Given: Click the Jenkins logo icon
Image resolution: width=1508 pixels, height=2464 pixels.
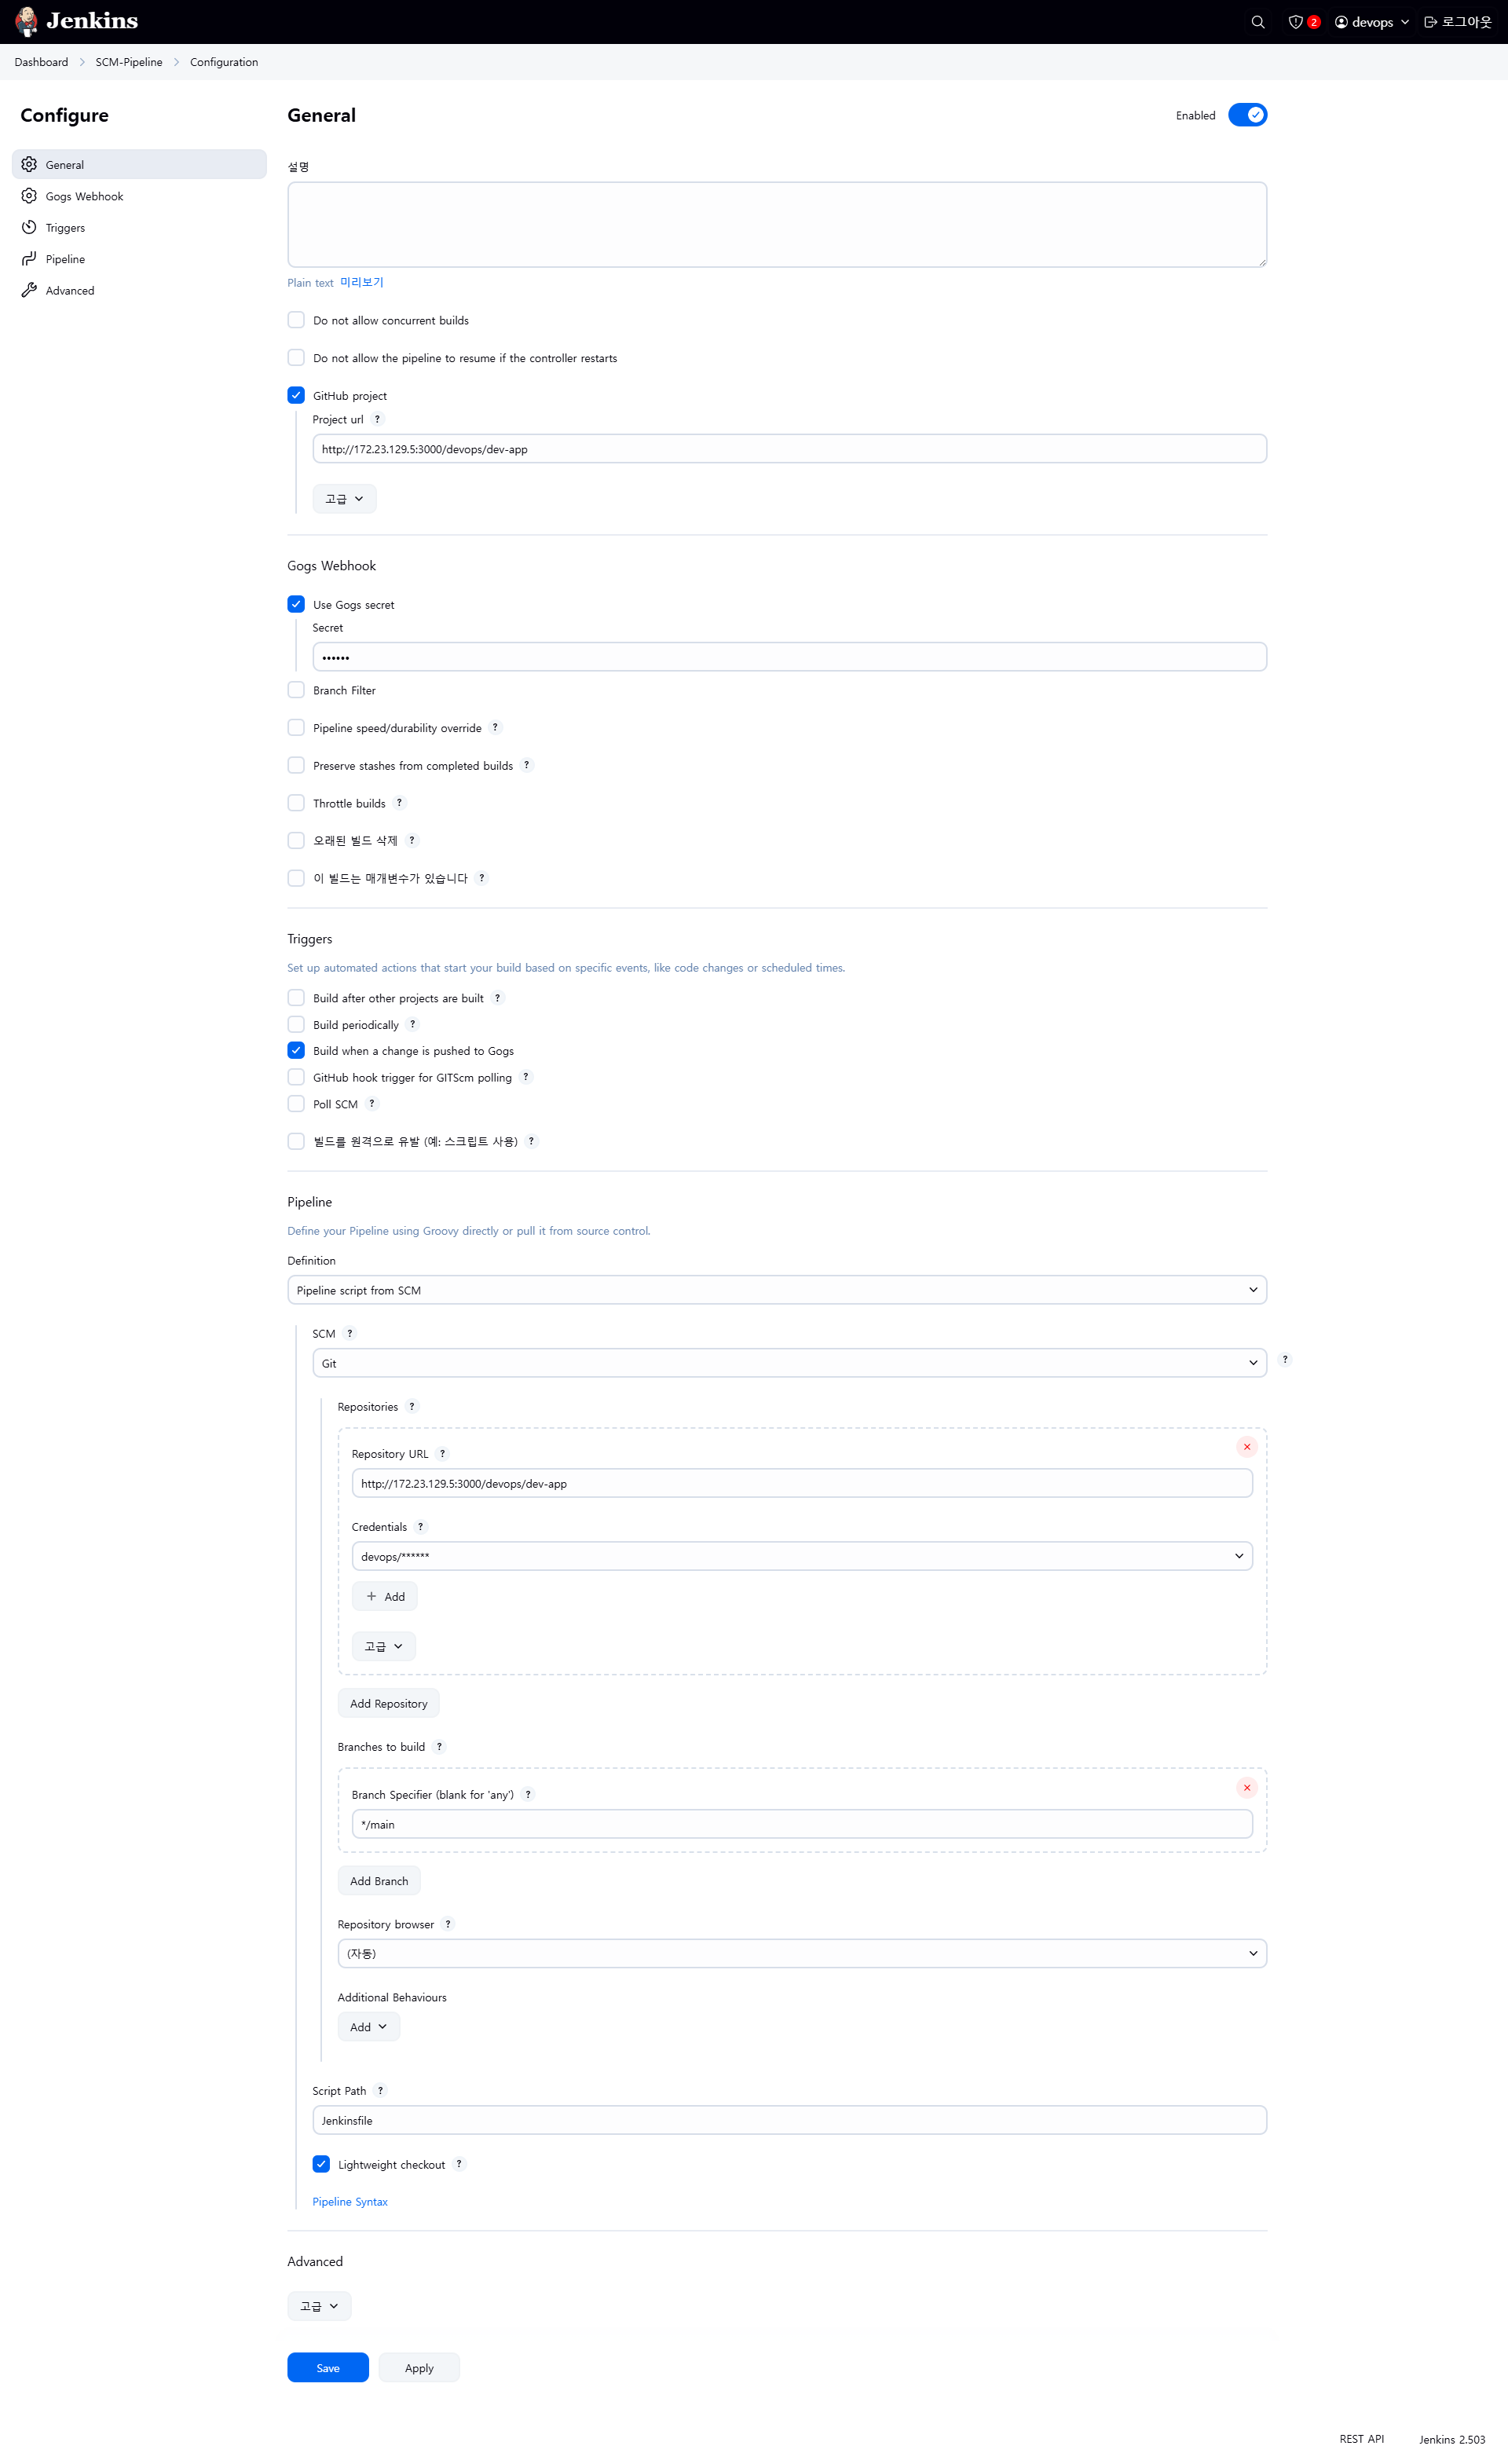Looking at the screenshot, I should (27, 21).
